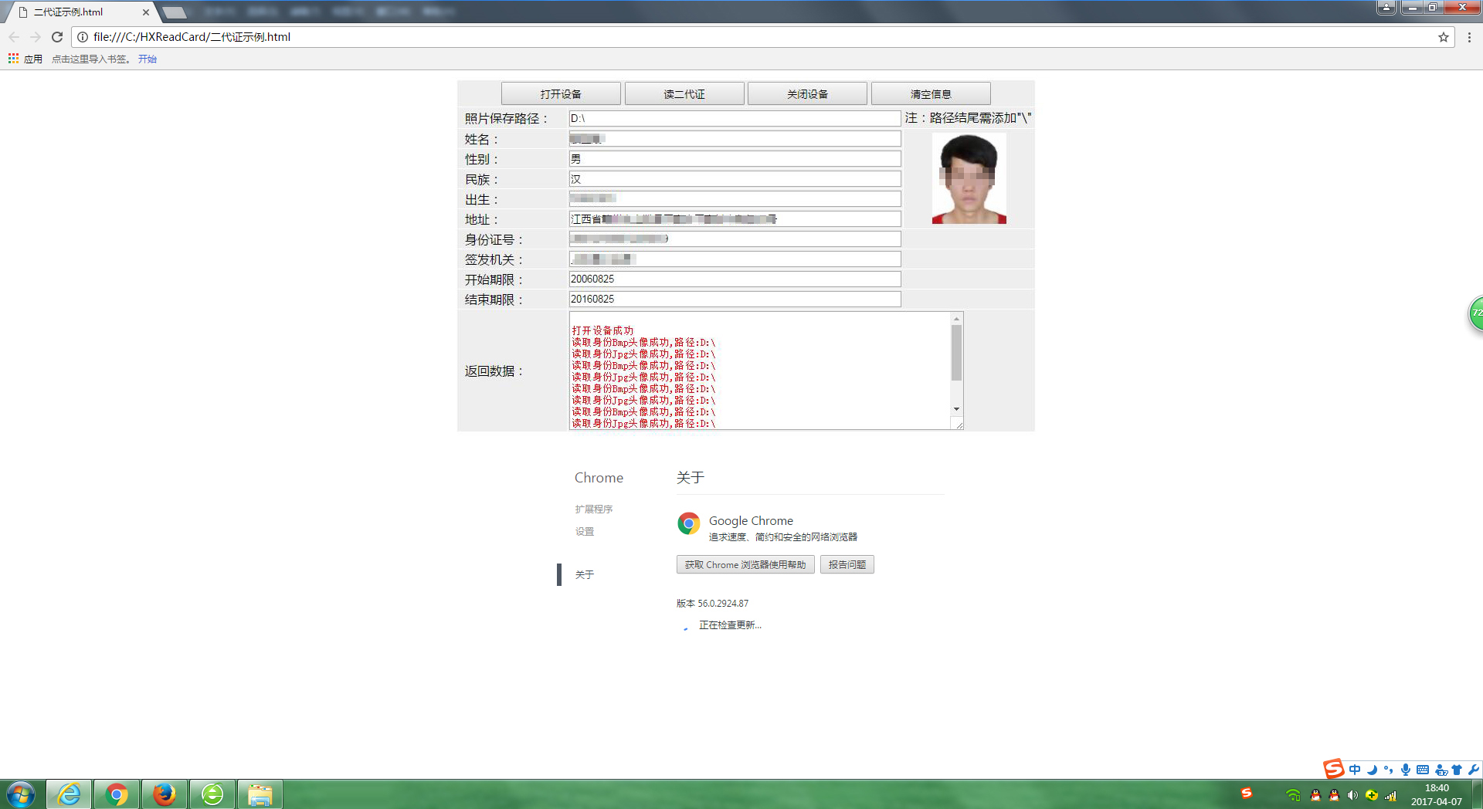Click the 照片保存路径 input field

[x=734, y=119]
